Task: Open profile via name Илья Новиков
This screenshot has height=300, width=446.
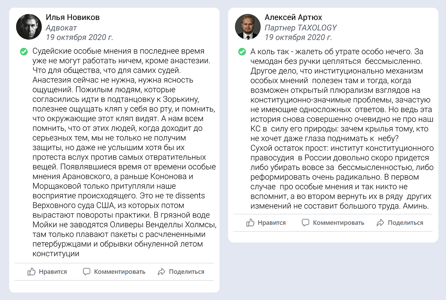Action: 73,17
